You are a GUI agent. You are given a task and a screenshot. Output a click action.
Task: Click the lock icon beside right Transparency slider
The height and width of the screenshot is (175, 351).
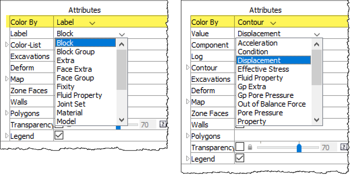tap(250, 147)
